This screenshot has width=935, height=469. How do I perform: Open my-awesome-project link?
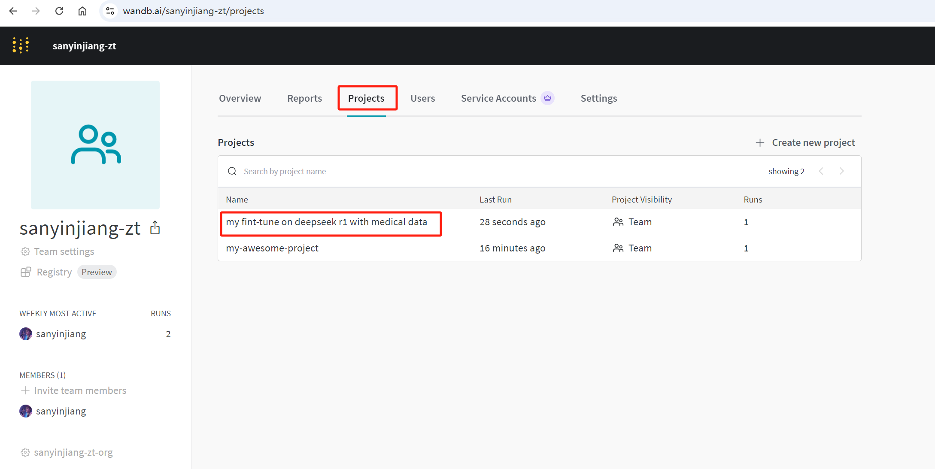point(272,248)
